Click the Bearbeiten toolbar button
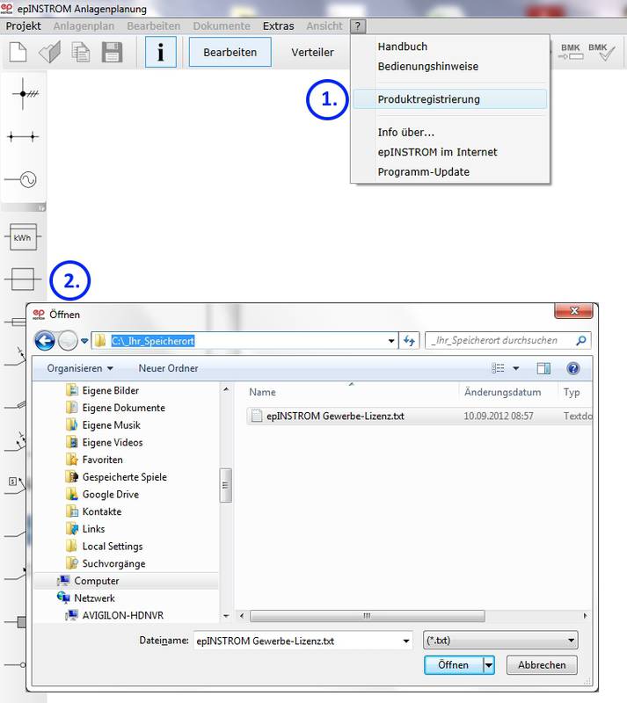This screenshot has width=627, height=703. pyautogui.click(x=230, y=52)
